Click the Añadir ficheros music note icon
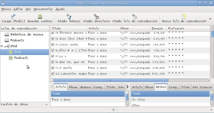Viewport: 214px width, 113px height. coord(69,16)
